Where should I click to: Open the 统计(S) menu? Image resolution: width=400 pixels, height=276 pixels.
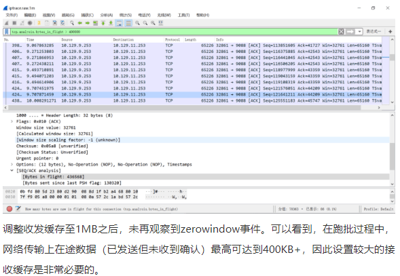[x=126, y=16]
